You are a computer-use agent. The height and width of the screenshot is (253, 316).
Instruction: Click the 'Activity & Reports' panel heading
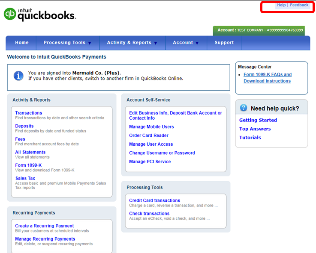click(31, 100)
